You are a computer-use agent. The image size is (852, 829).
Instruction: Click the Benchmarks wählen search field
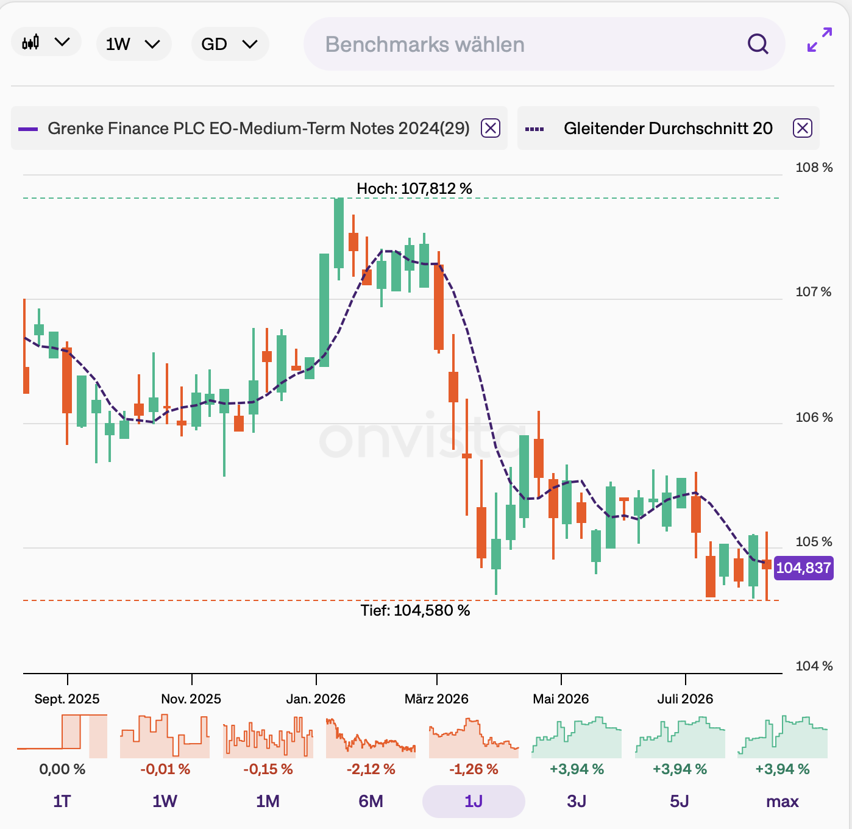coord(544,44)
